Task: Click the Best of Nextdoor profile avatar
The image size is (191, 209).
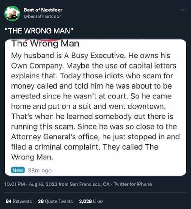Action: [11, 13]
